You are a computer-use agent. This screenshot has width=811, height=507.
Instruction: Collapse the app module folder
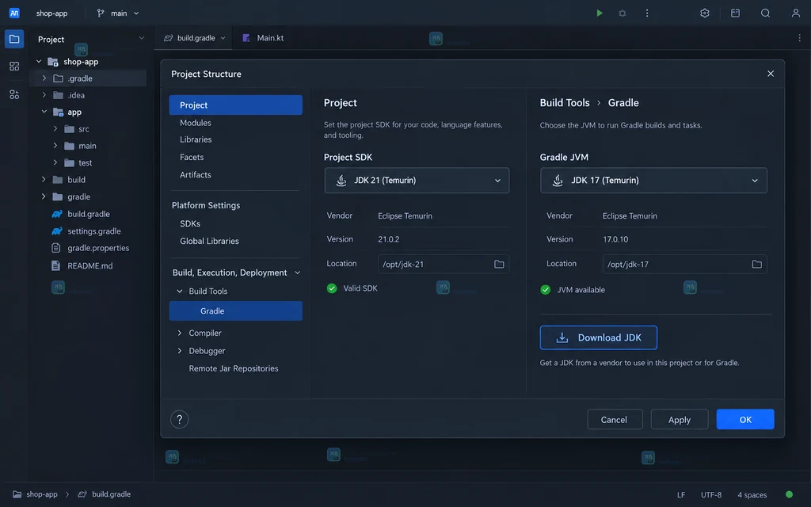44,112
